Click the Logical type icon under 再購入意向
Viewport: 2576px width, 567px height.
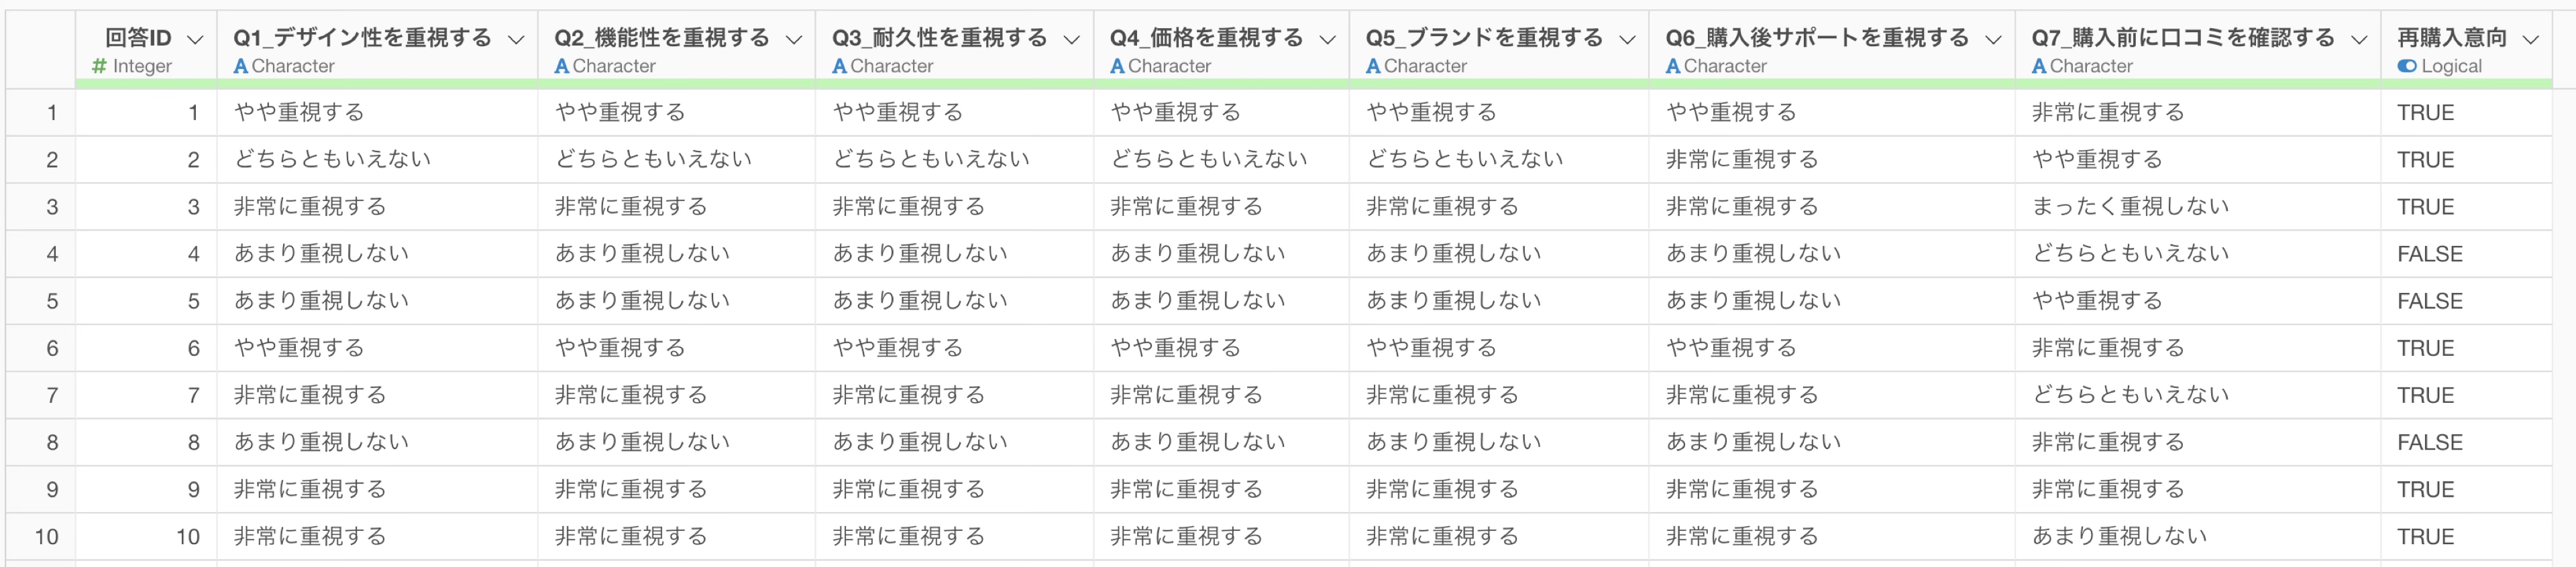point(2406,66)
